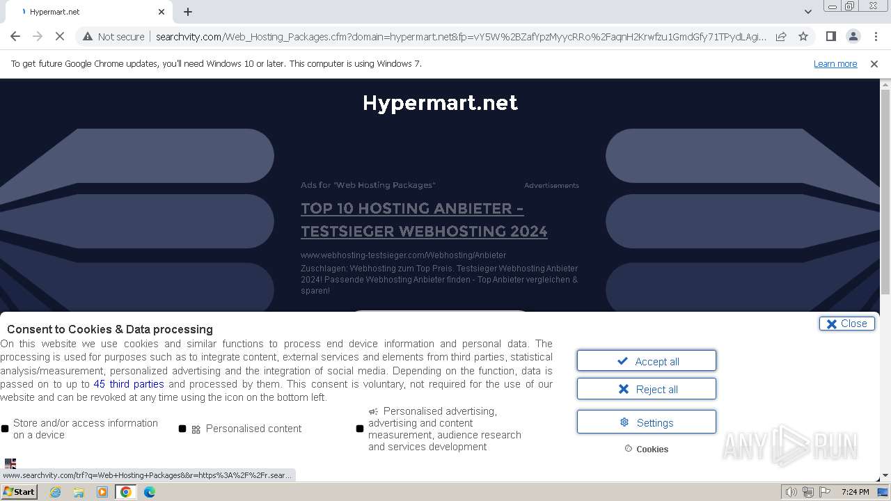Screen dimensions: 891x501
Task: Edit the searchvity.com URL in the address bar
Action: point(459,36)
